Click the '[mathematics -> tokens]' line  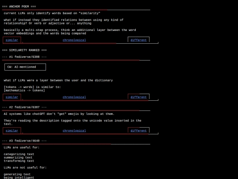pos(24,91)
